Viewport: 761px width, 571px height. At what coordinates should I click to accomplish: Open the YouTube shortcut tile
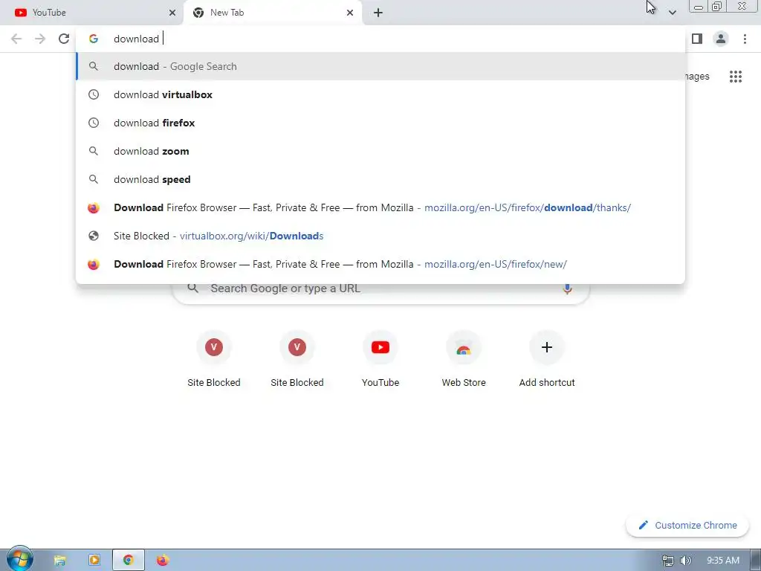[x=380, y=358]
